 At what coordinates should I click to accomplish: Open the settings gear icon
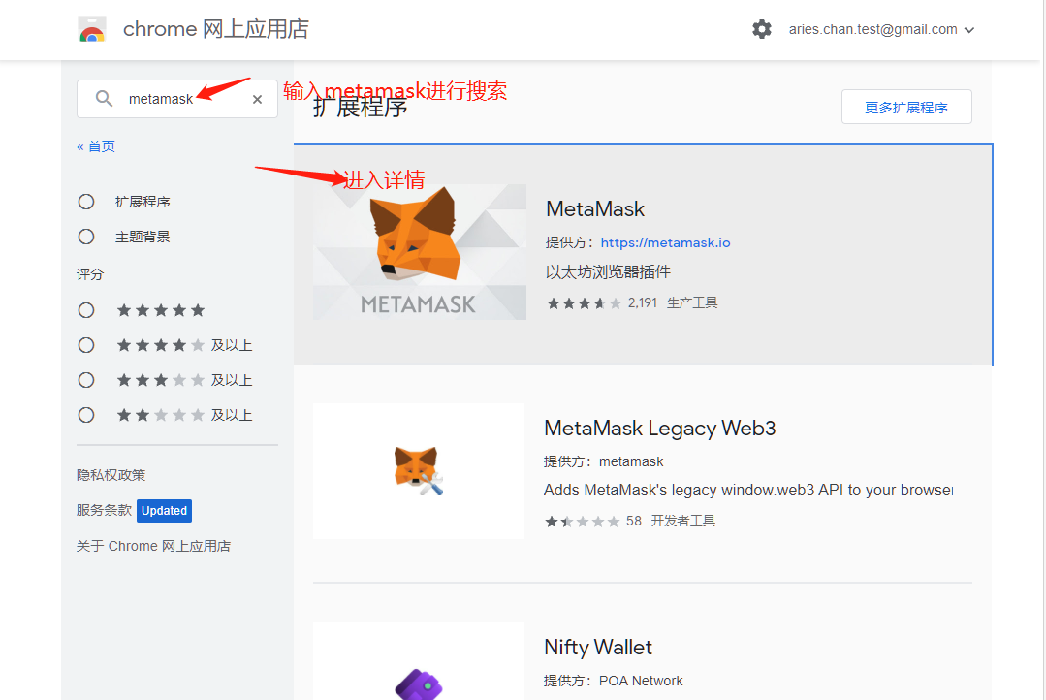pyautogui.click(x=762, y=29)
